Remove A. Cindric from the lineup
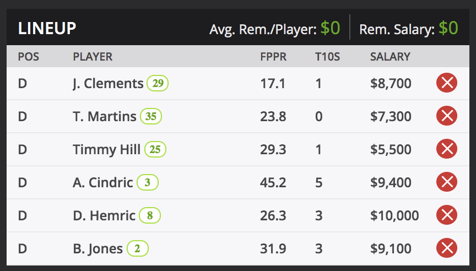The width and height of the screenshot is (476, 271). [447, 182]
